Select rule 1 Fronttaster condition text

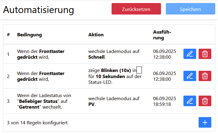pyautogui.click(x=41, y=54)
